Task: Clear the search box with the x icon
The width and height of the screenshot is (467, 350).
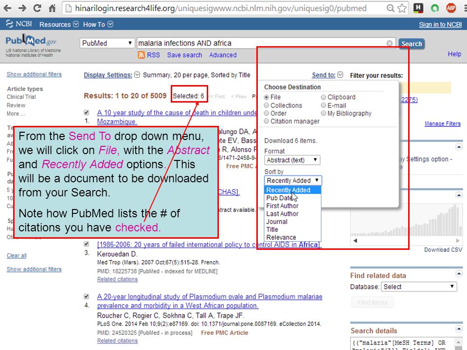Action: [389, 43]
